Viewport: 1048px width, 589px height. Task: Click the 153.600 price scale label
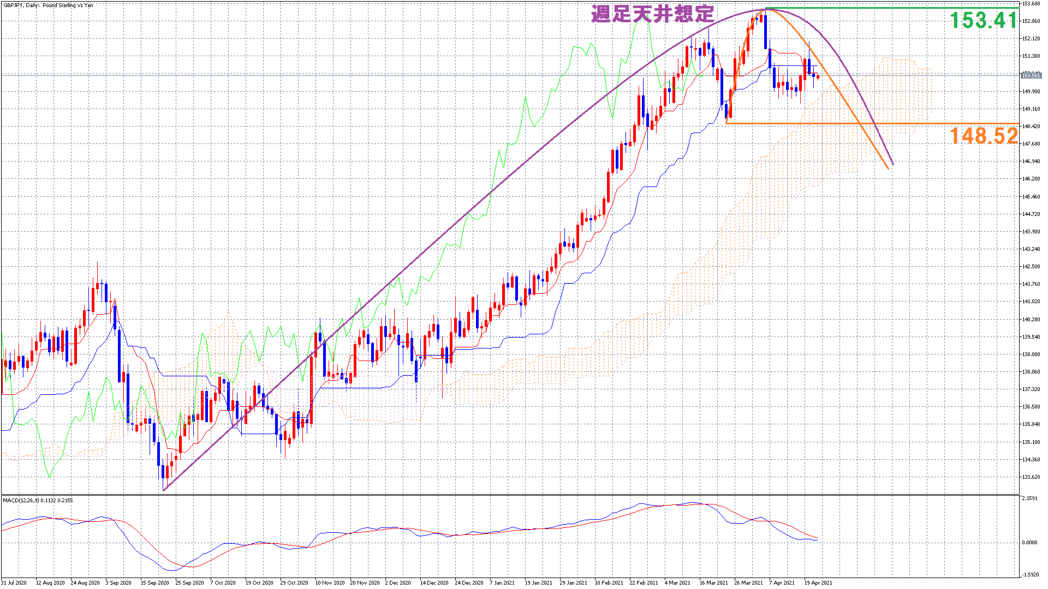pos(1031,4)
